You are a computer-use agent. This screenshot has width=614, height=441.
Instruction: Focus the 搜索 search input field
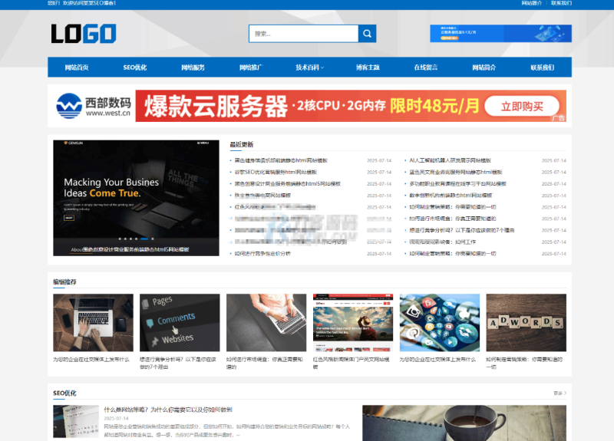click(303, 34)
